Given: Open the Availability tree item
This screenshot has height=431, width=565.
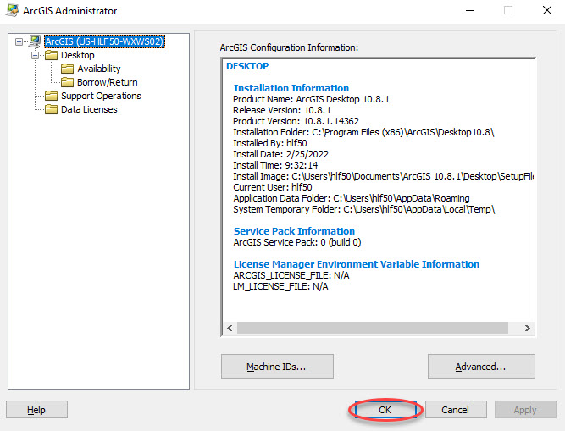Looking at the screenshot, I should [99, 69].
